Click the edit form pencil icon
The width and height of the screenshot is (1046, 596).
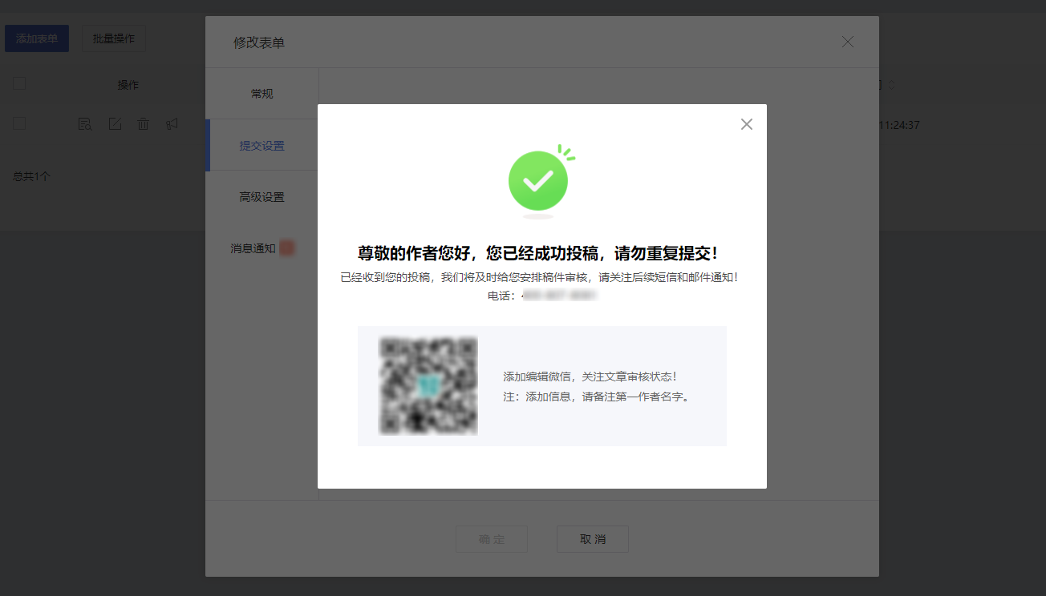click(x=115, y=123)
